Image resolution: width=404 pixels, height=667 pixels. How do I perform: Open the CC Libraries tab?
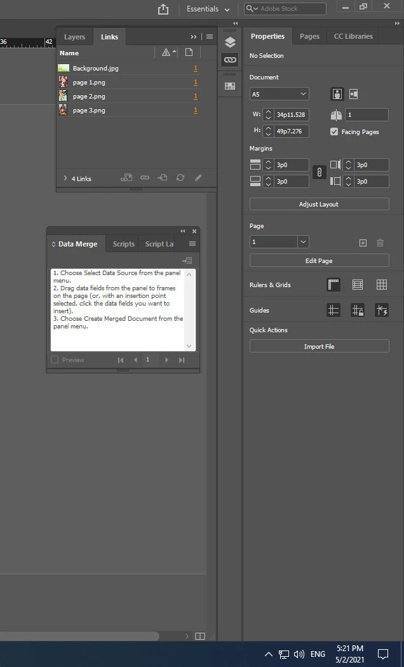[353, 36]
